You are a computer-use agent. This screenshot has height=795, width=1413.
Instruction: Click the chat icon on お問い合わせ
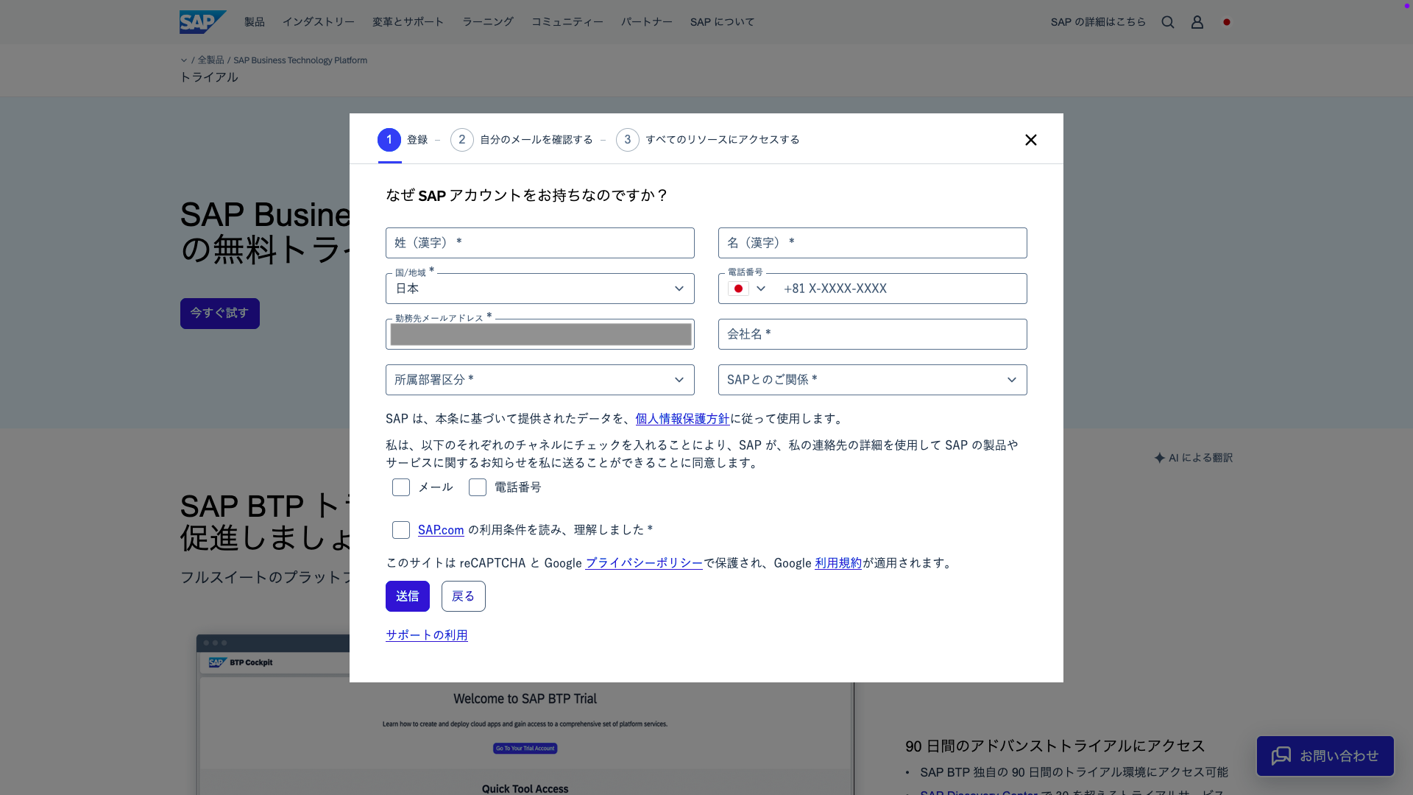coord(1281,756)
